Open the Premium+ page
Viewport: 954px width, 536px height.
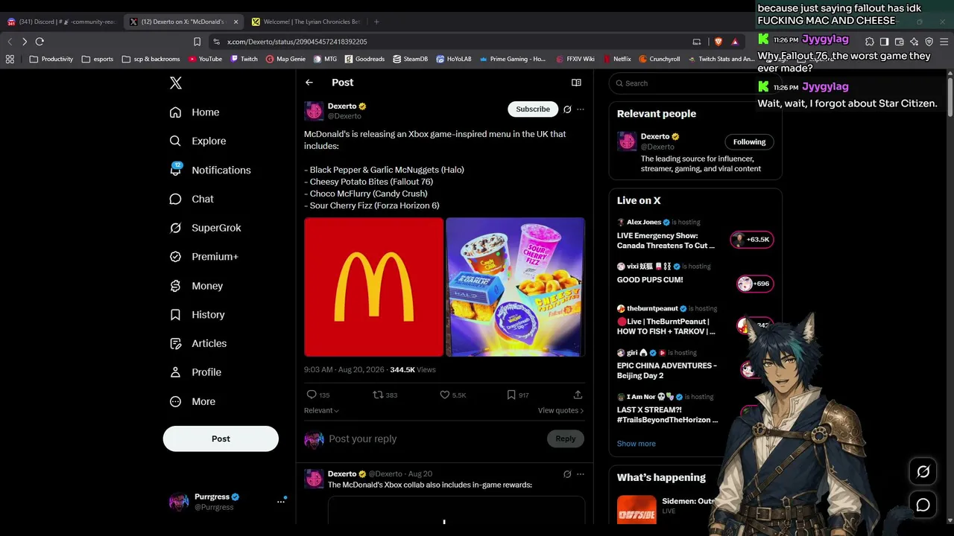(x=203, y=257)
